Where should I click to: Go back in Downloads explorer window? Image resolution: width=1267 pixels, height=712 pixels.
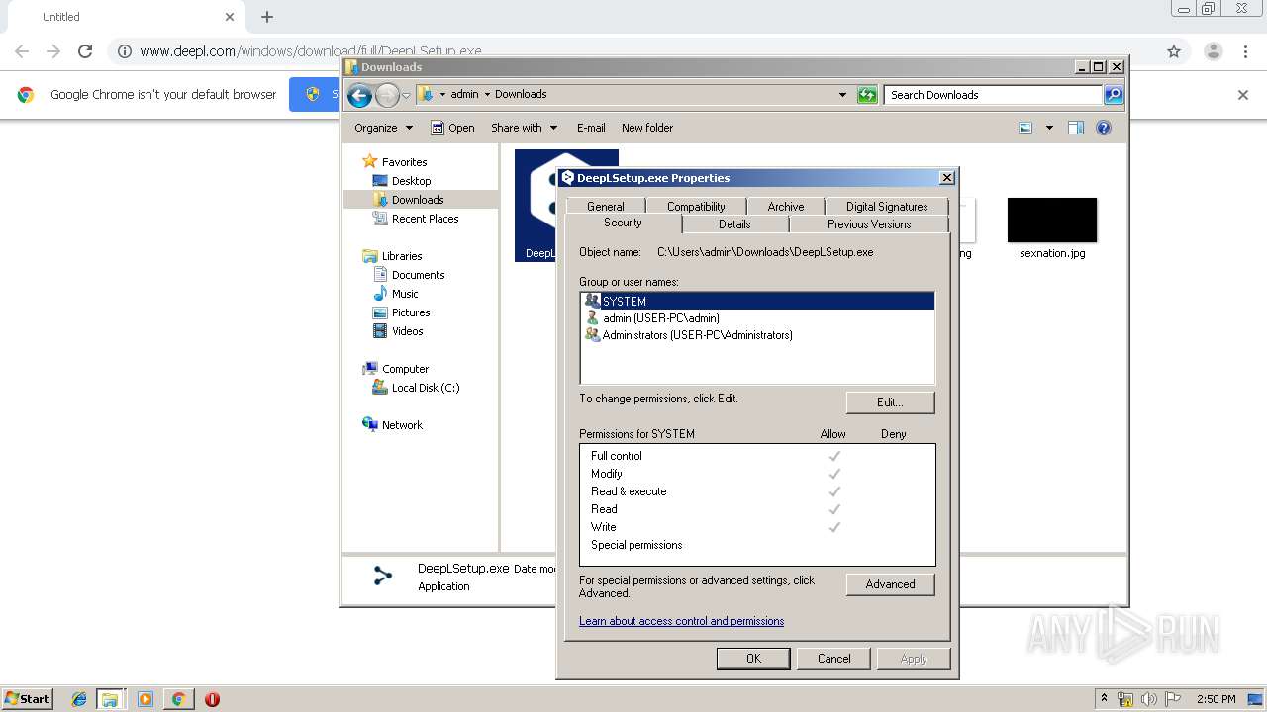[x=359, y=95]
